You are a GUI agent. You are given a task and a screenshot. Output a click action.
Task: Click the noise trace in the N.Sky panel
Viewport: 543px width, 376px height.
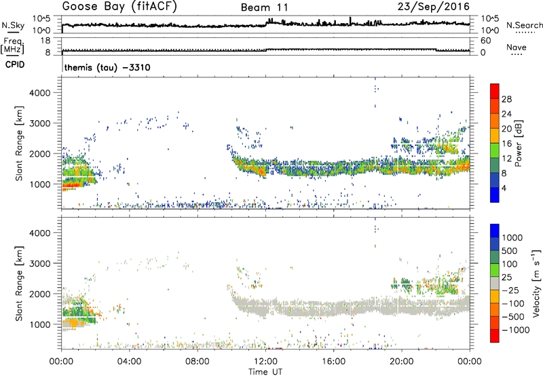pos(265,24)
